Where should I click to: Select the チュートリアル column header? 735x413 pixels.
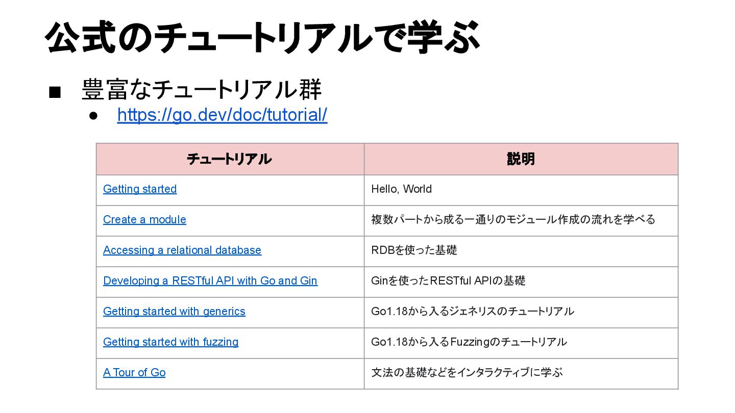pos(230,159)
